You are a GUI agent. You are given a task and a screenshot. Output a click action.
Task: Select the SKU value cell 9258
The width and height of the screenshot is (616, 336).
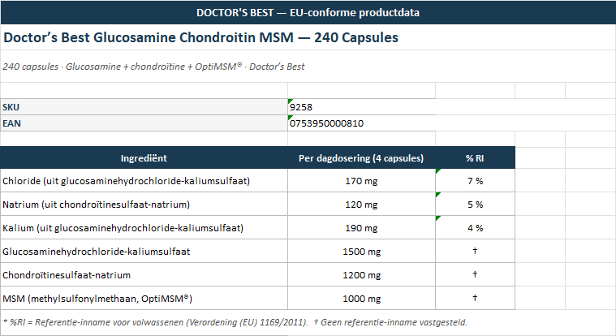(361, 107)
